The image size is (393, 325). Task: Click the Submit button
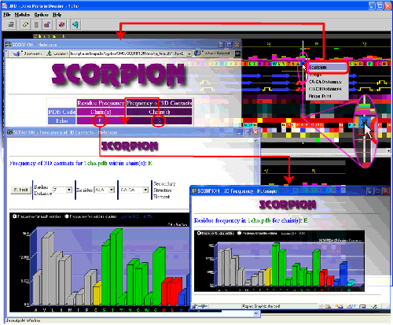coord(20,190)
